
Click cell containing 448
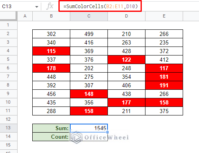tap(51, 77)
